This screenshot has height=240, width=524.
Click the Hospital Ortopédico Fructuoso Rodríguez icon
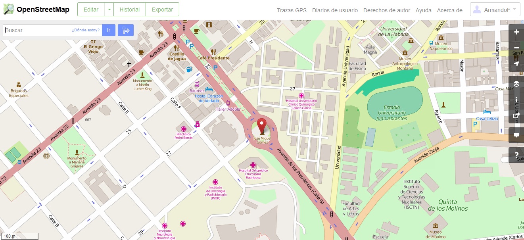pos(253,165)
